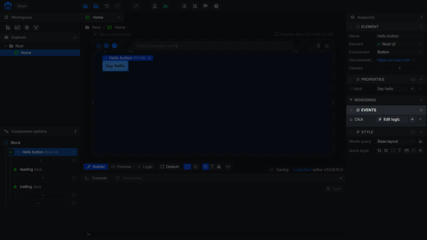427x240 pixels.
Task: Click the Explorer sort icon
Action: coord(75,37)
